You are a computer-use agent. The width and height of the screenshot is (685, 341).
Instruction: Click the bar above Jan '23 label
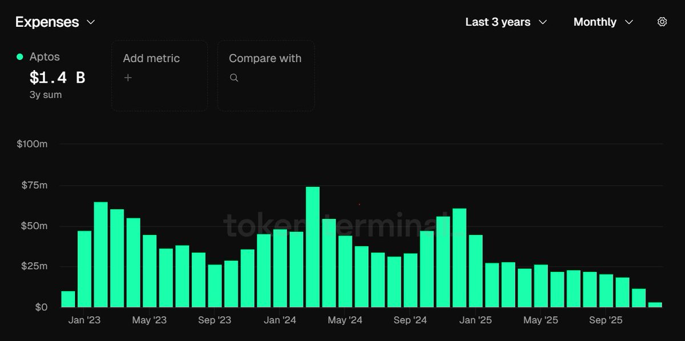pyautogui.click(x=84, y=269)
